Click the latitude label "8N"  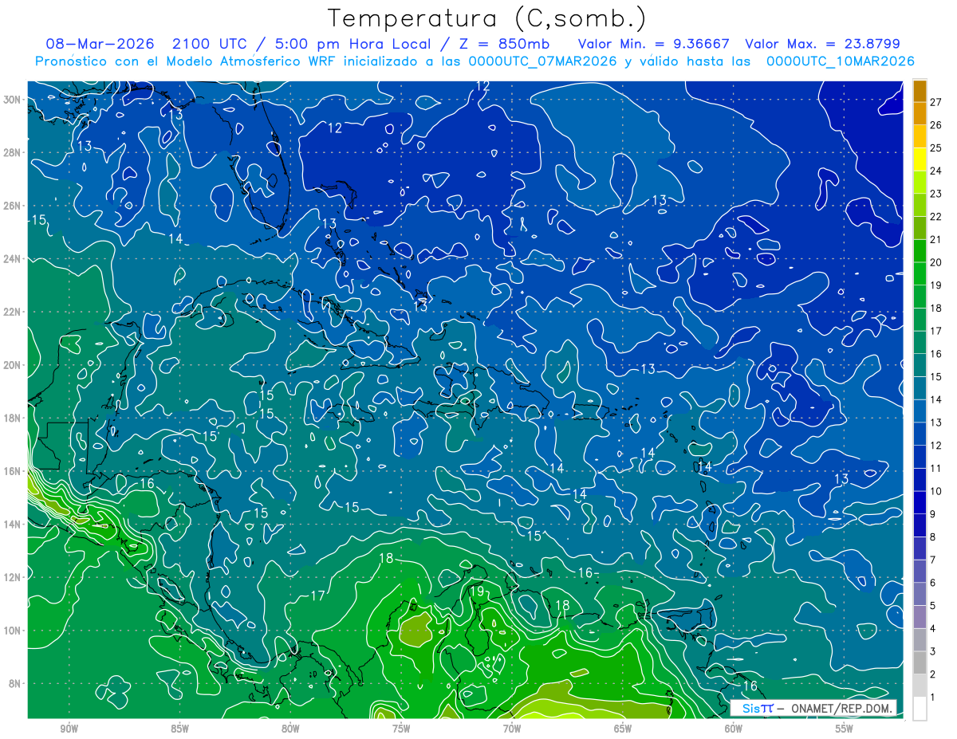(x=14, y=683)
